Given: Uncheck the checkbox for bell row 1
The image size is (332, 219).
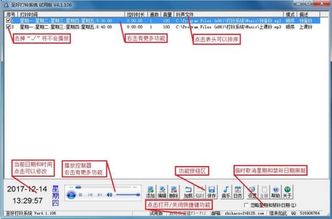Looking at the screenshot, I should pyautogui.click(x=8, y=20).
